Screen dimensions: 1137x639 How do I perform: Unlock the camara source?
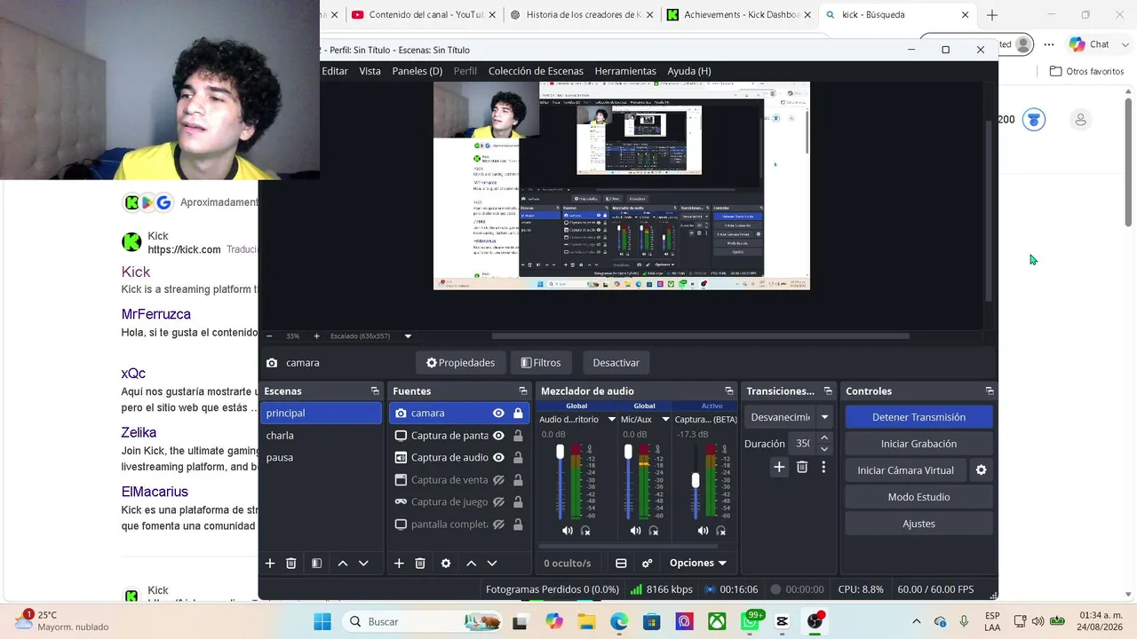pyautogui.click(x=518, y=413)
